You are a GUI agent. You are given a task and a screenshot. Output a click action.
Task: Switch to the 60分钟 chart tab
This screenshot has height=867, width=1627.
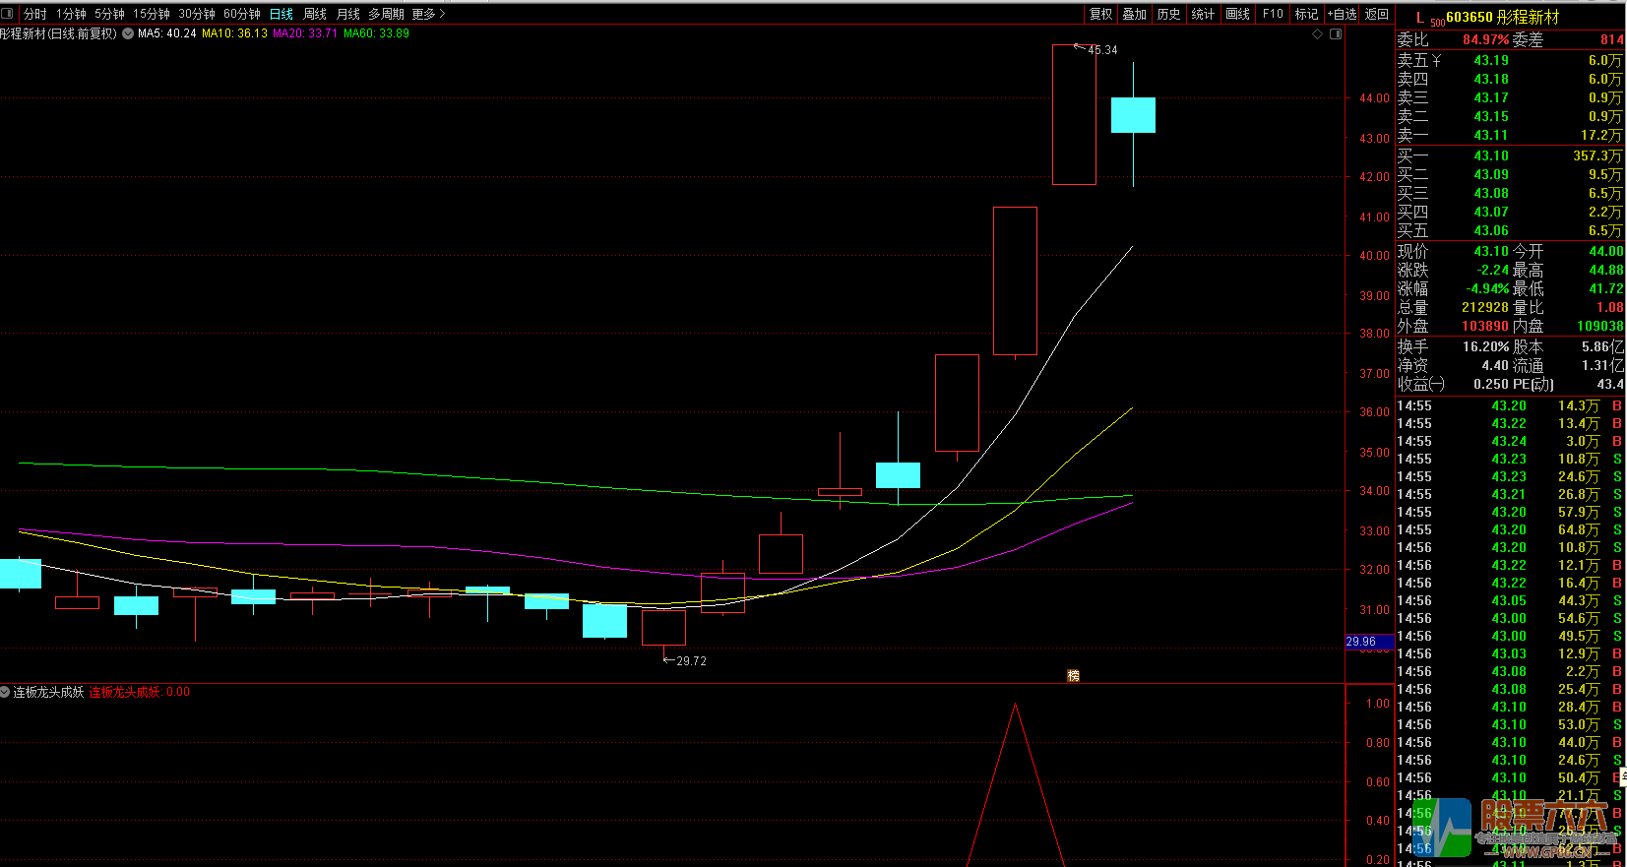241,14
